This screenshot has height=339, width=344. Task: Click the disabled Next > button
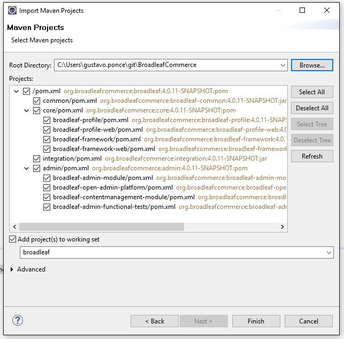204,321
